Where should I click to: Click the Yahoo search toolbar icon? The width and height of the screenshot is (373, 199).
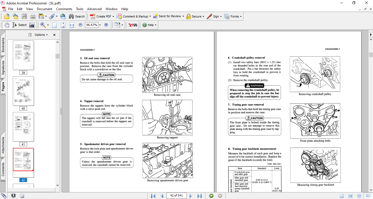point(133,25)
